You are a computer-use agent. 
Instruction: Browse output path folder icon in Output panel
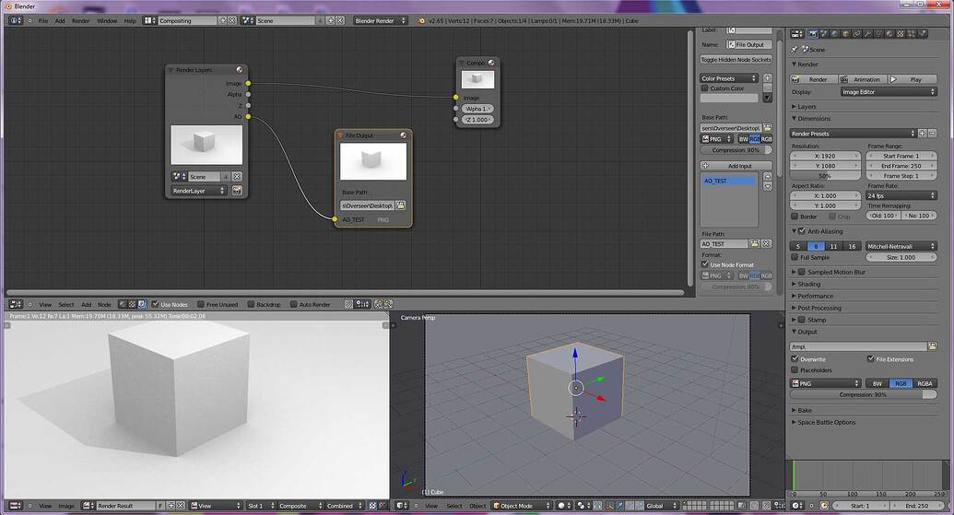pos(932,346)
